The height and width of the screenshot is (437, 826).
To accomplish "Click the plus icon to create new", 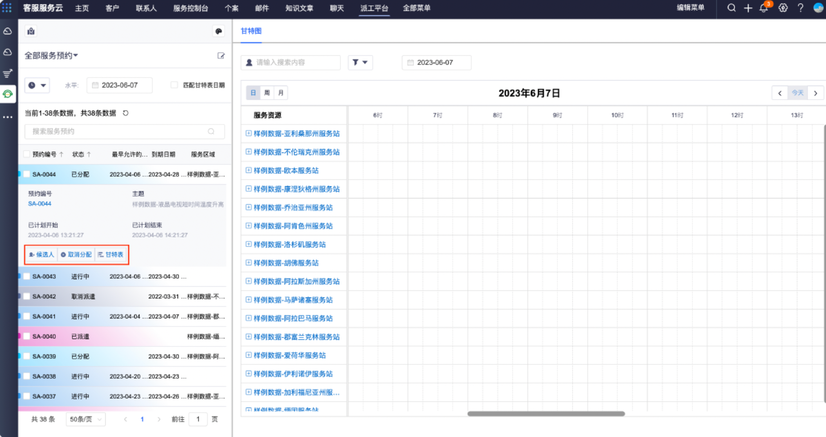I will tap(748, 8).
